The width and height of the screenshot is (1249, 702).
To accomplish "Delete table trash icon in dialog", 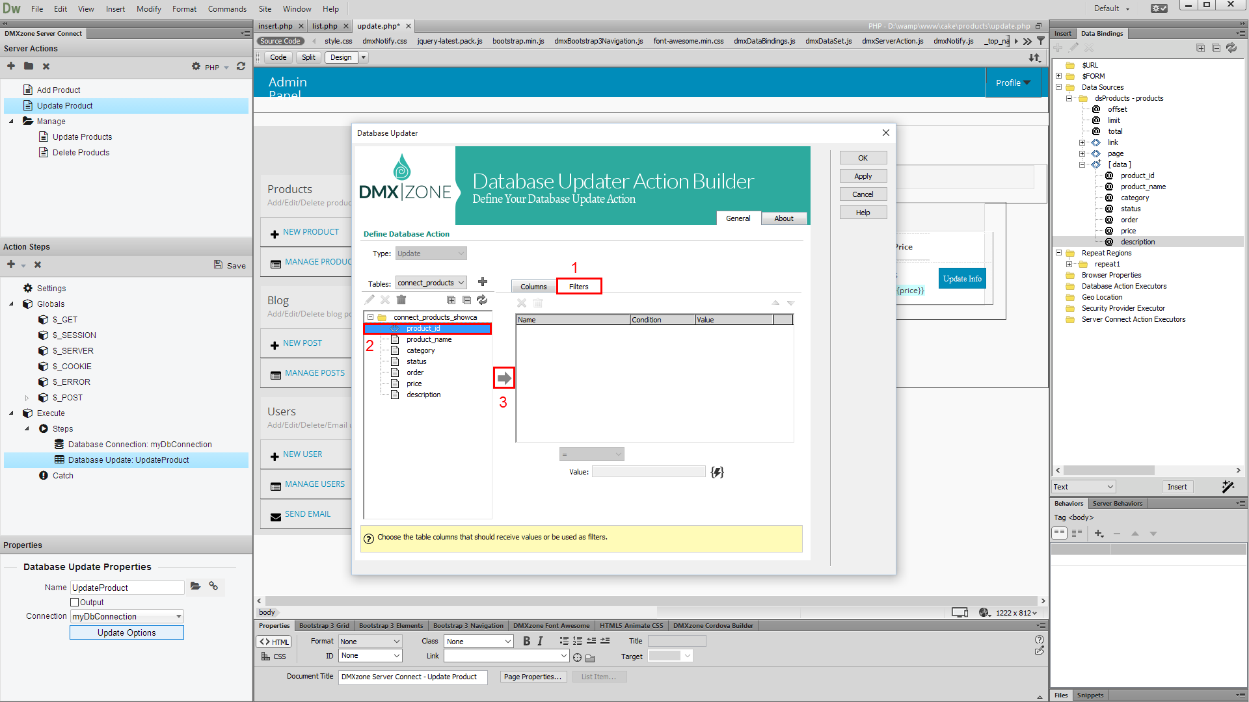I will (401, 300).
